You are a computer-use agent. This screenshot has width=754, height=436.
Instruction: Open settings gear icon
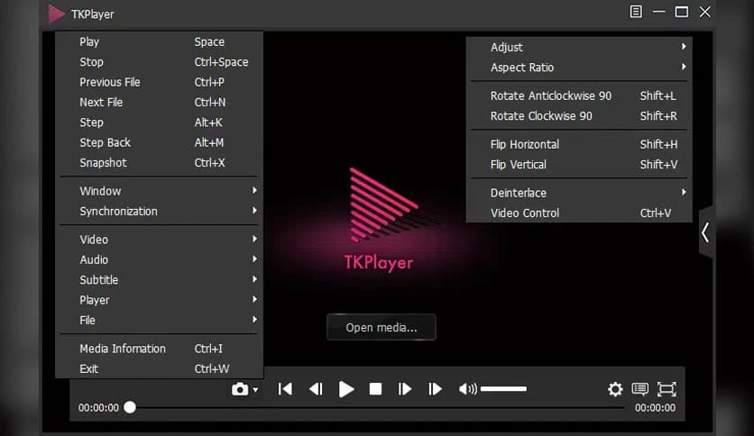click(x=615, y=389)
